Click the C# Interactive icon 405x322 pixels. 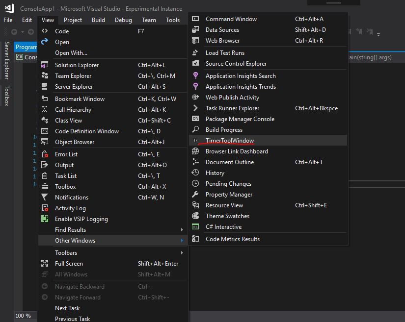(195, 226)
